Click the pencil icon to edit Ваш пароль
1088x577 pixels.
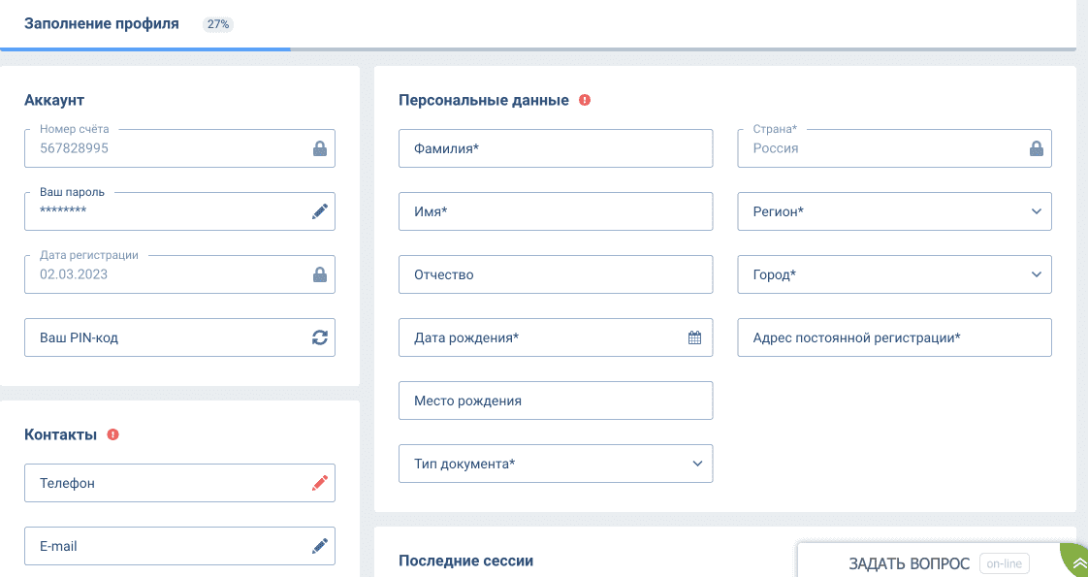point(320,211)
